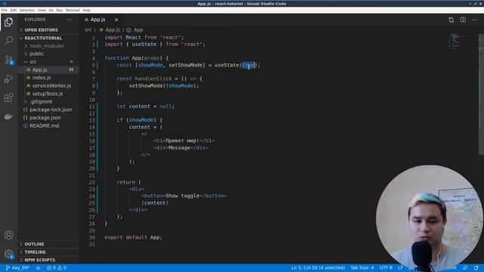Open the Docker view in activity bar
The image size is (484, 272).
8,116
